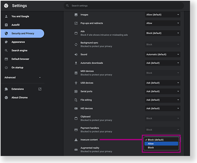197x163 pixels.
Task: Open the Security and Privacy section
Action: pyautogui.click(x=23, y=33)
